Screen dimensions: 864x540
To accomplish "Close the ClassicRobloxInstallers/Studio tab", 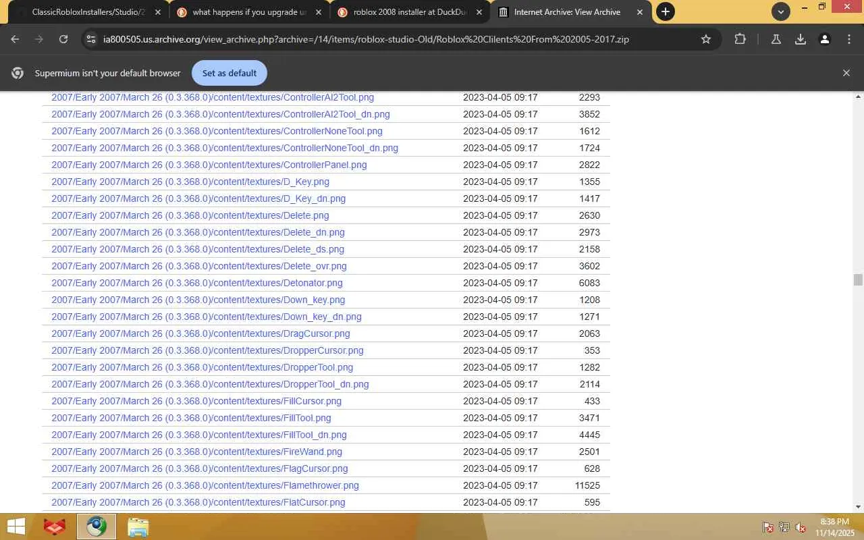I will click(x=158, y=11).
